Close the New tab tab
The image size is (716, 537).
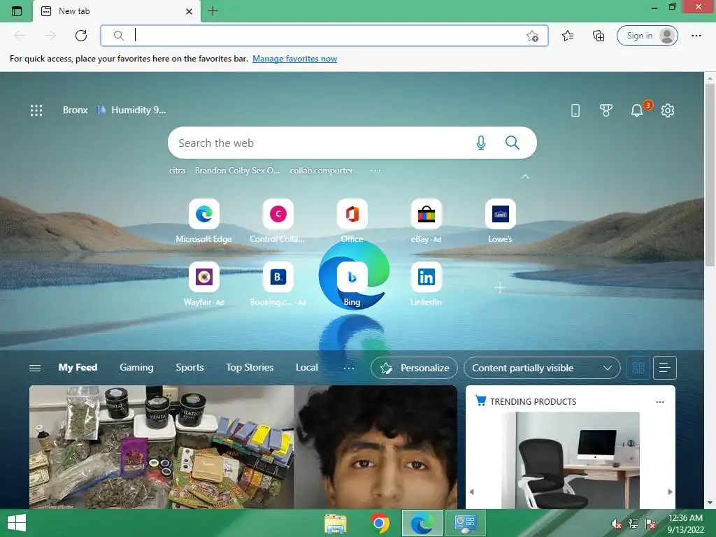189,11
